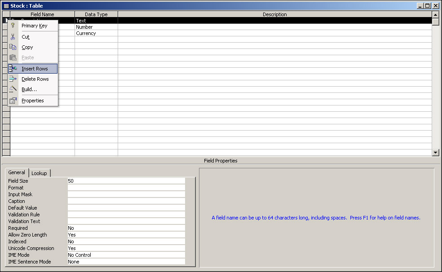Open Build via its wand icon
Screen dimensions: 442x272
(13, 89)
